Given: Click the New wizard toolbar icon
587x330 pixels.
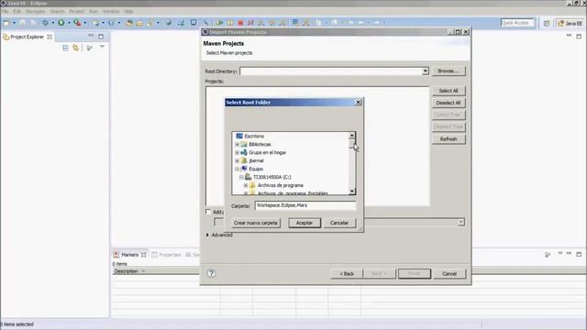Looking at the screenshot, I should (x=6, y=23).
